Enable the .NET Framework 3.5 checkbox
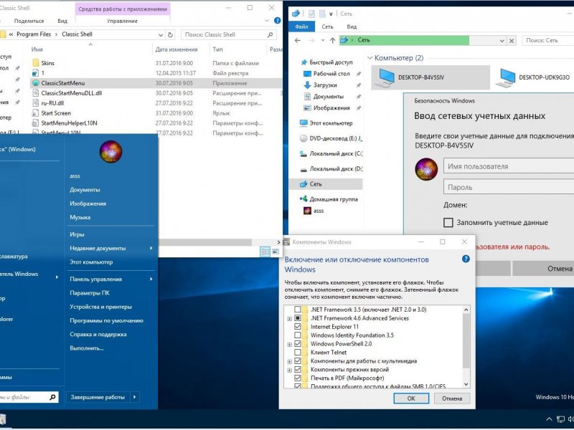Viewport: 574px width, 430px height. pos(298,310)
